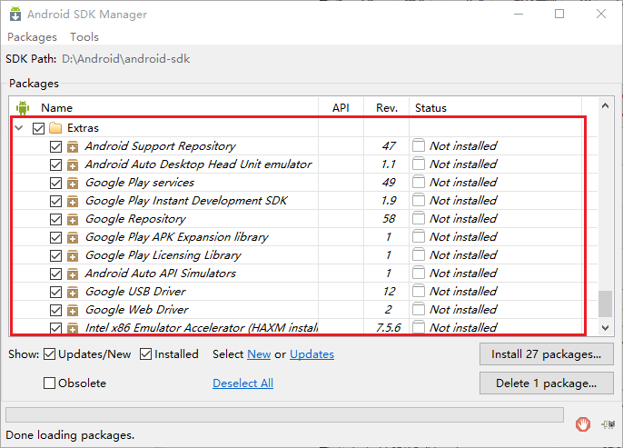
Task: Click package icon for Android Support Repository
Action: coord(73,146)
